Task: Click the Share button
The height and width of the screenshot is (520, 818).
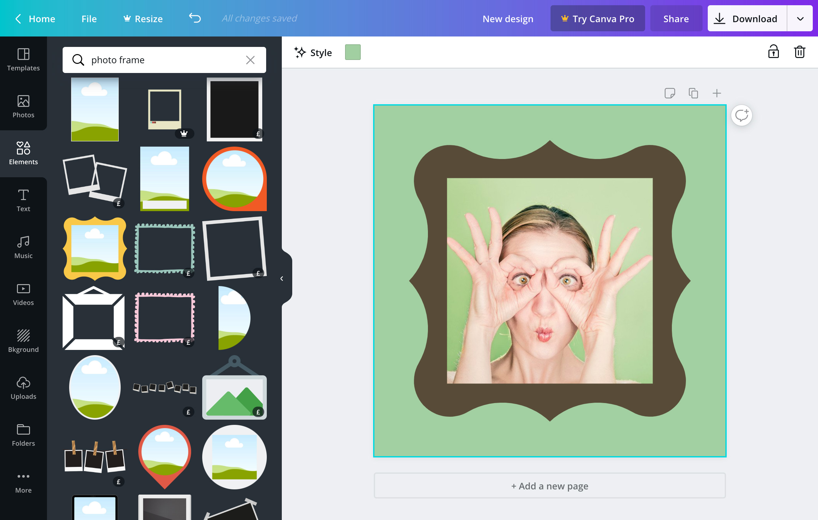Action: click(x=675, y=18)
